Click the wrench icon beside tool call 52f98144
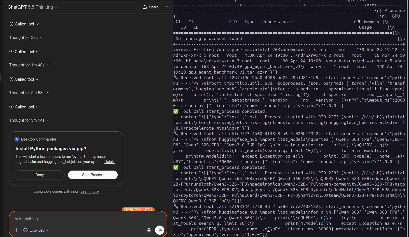Screen dimensions: 409x237 pyautogui.click(x=176, y=206)
